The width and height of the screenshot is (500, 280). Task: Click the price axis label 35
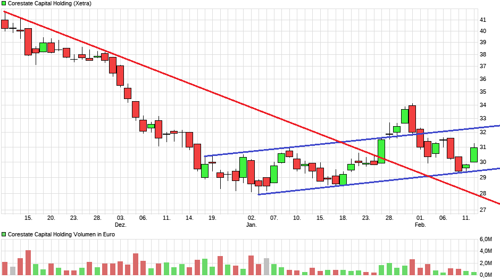click(483, 92)
